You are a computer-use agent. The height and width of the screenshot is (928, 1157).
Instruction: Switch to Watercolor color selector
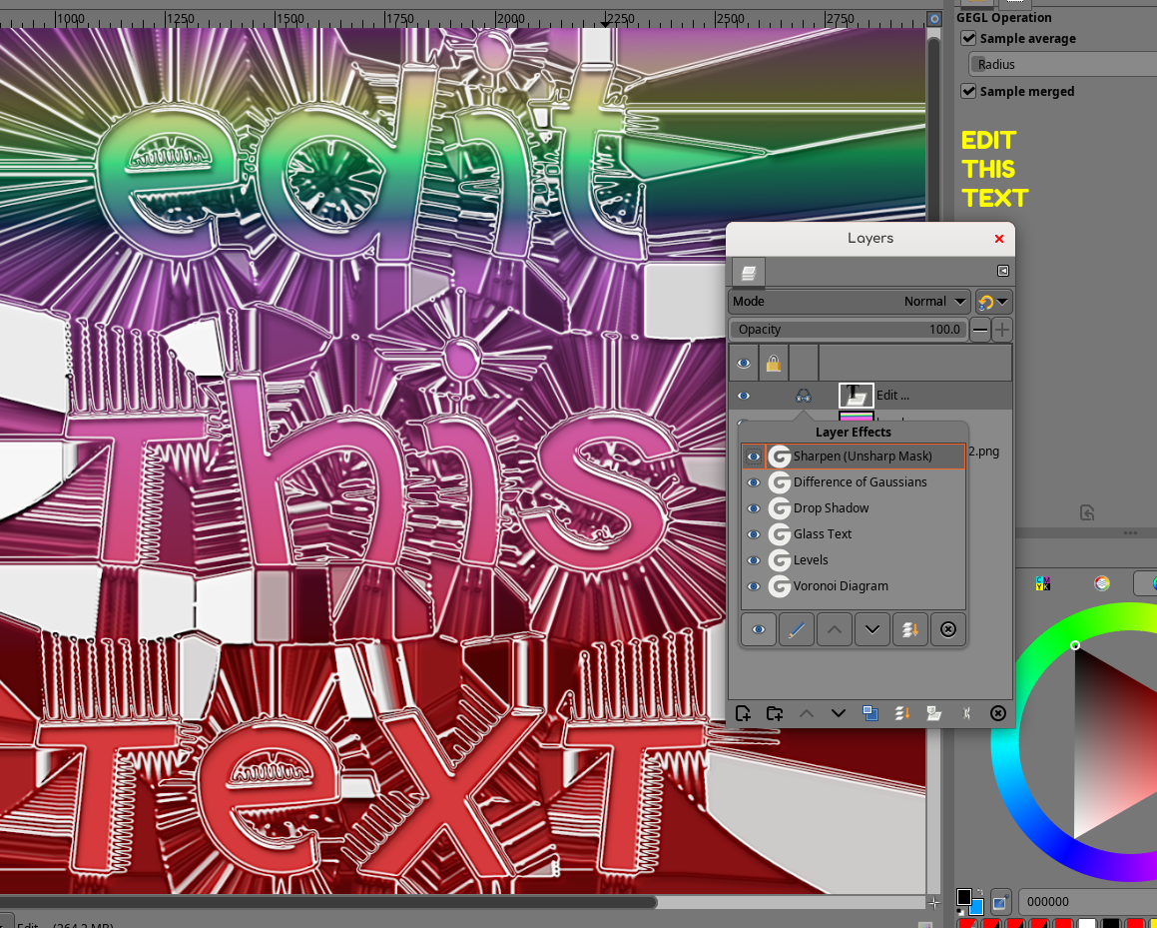1102,583
